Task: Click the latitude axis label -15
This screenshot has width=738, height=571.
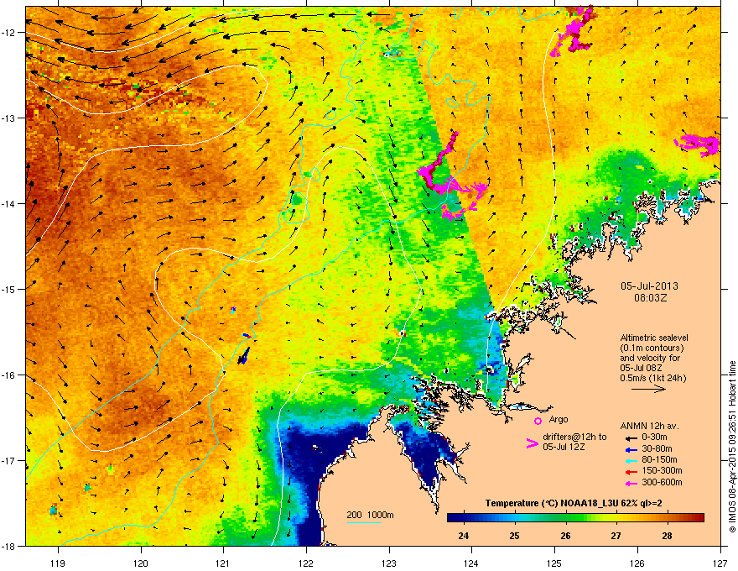Action: [x=9, y=289]
